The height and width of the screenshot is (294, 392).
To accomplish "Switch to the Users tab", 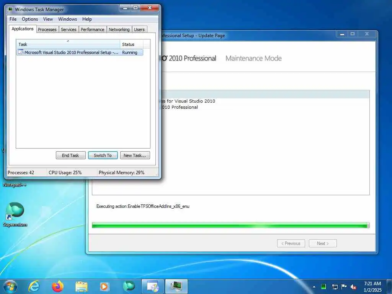I will (139, 29).
